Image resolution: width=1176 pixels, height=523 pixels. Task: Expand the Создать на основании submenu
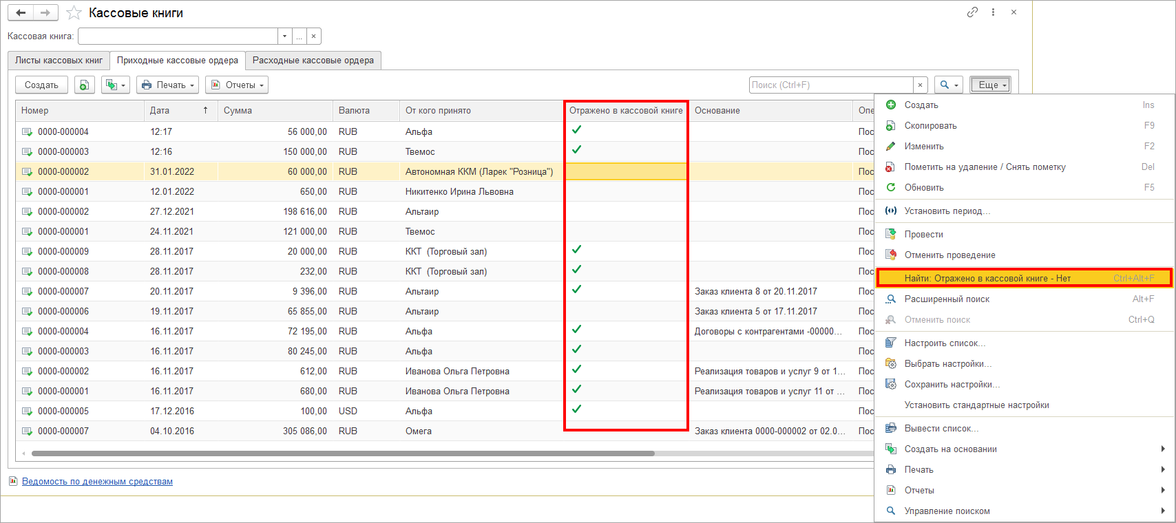(1025, 449)
